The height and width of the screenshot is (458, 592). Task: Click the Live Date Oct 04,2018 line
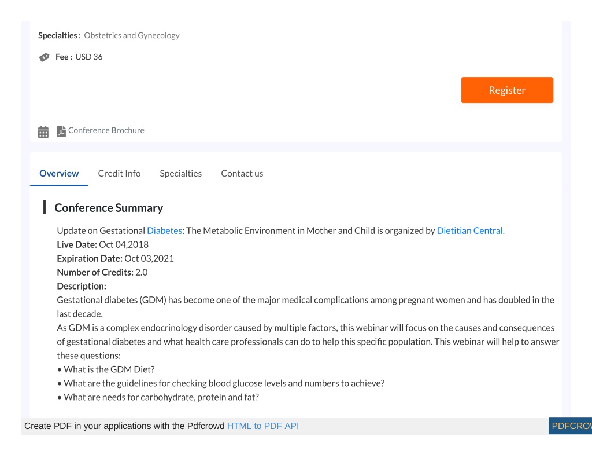point(103,245)
